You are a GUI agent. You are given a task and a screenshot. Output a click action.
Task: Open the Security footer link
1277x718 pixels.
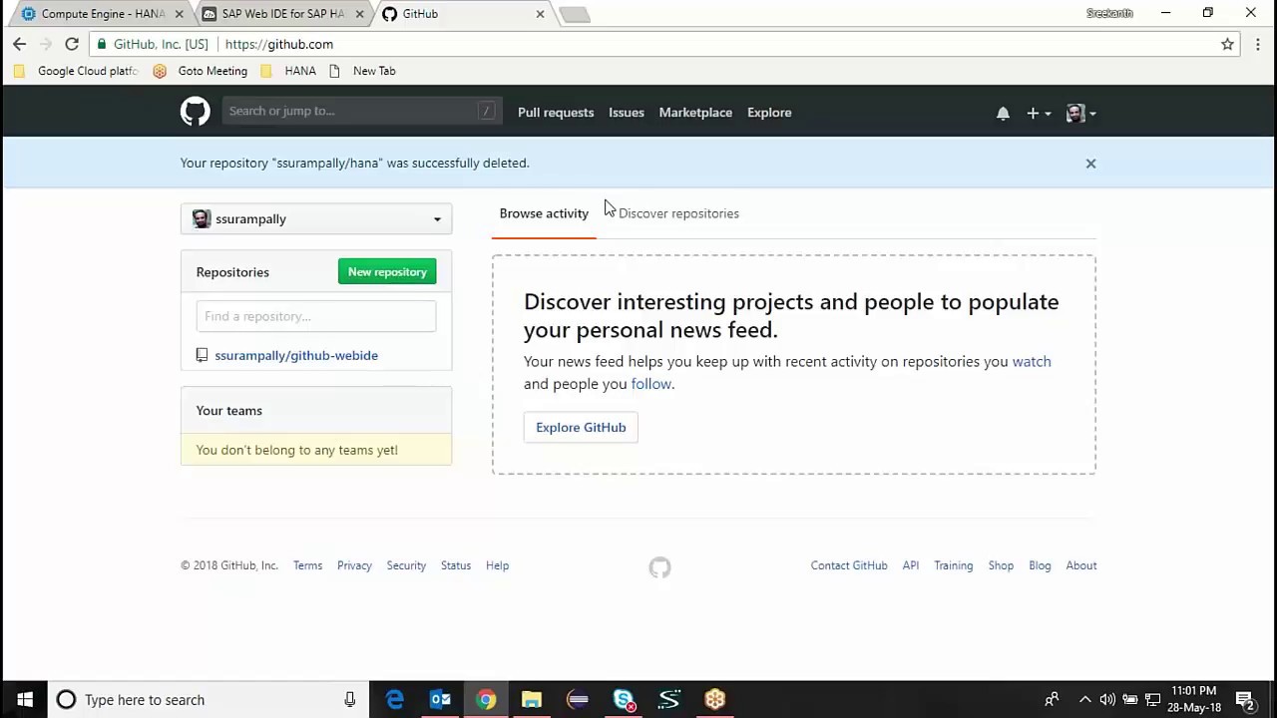406,565
